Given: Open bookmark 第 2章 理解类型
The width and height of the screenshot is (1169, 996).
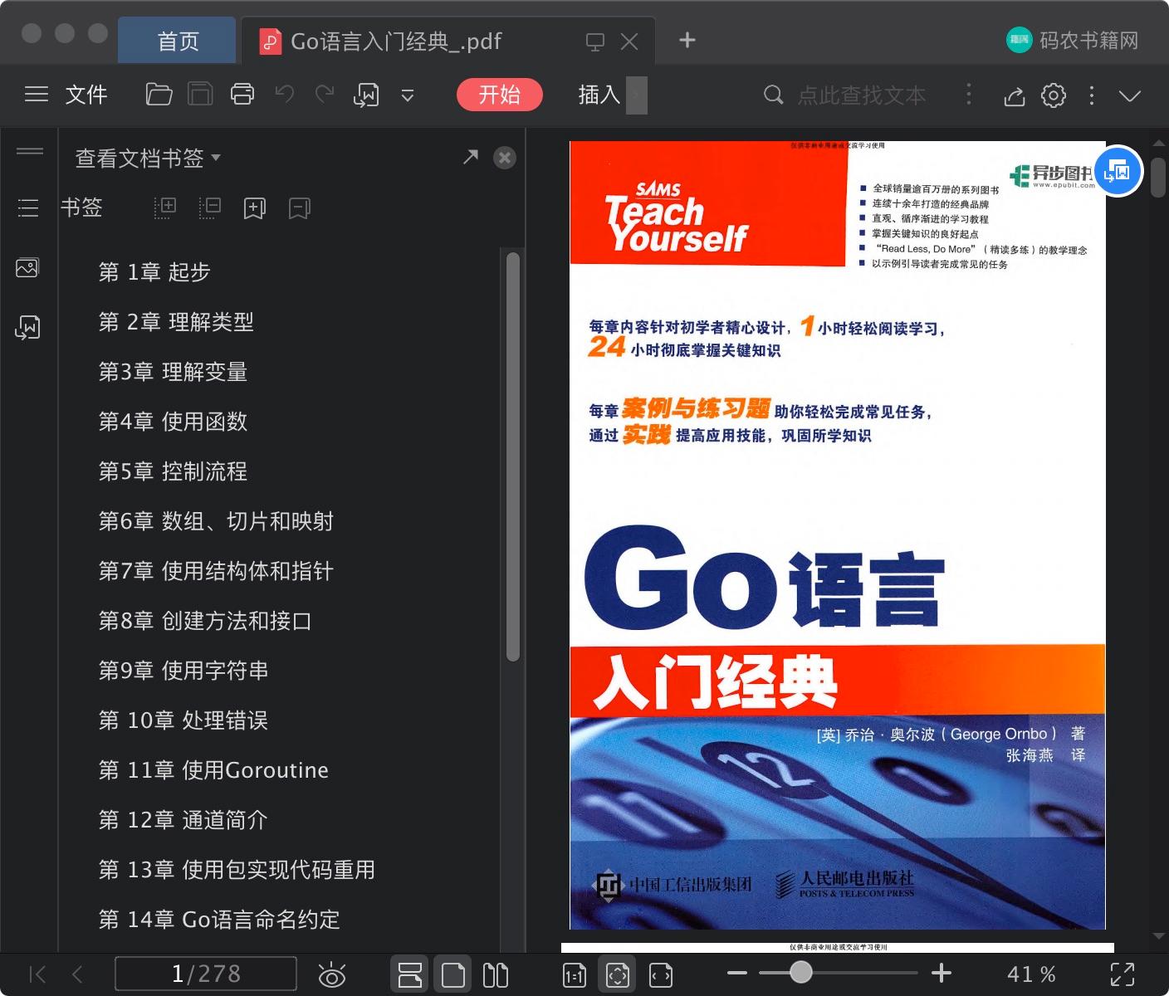Looking at the screenshot, I should click(176, 322).
